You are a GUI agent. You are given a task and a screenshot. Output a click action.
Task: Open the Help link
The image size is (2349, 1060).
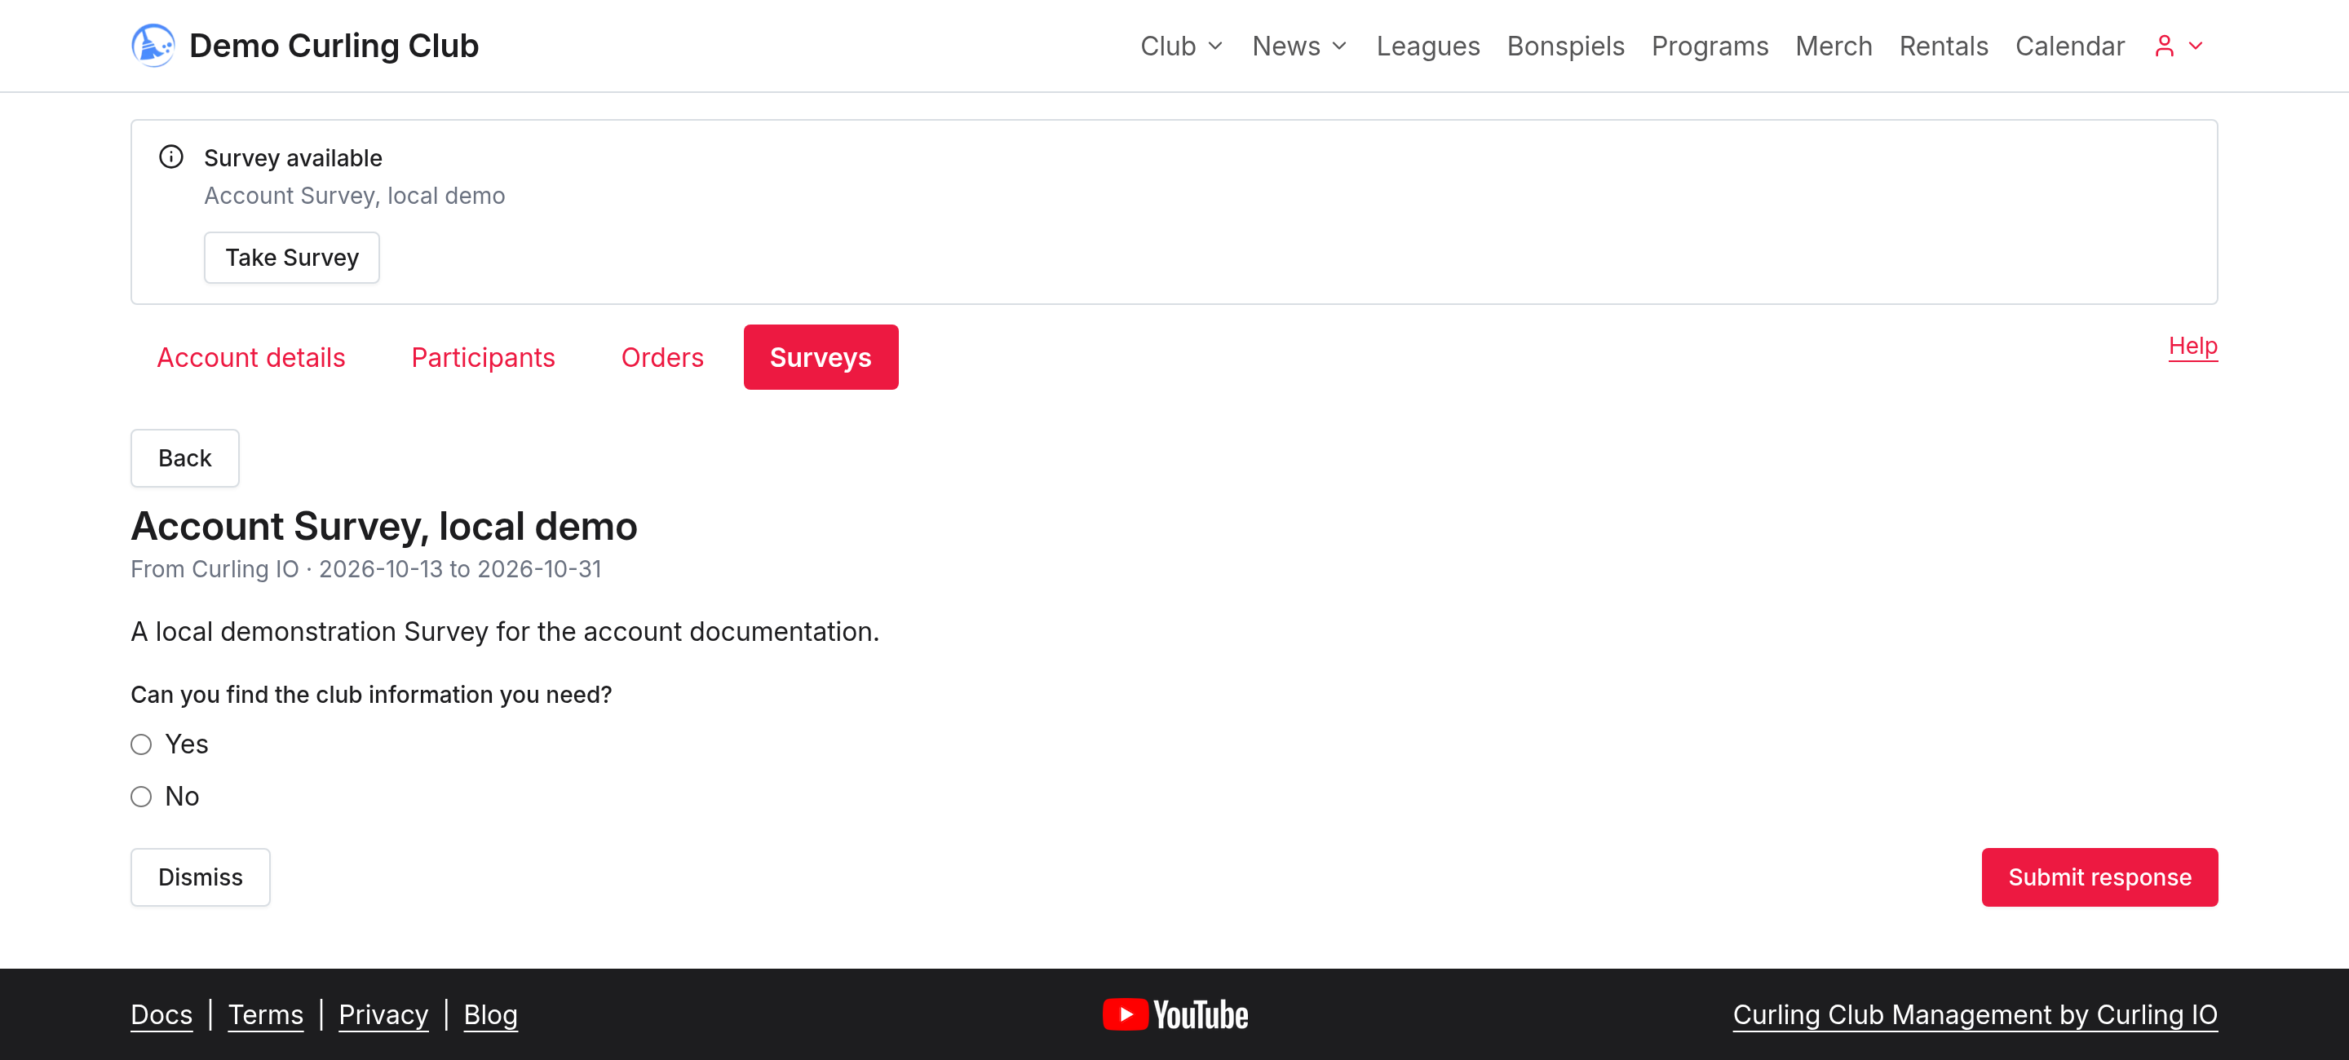2192,346
